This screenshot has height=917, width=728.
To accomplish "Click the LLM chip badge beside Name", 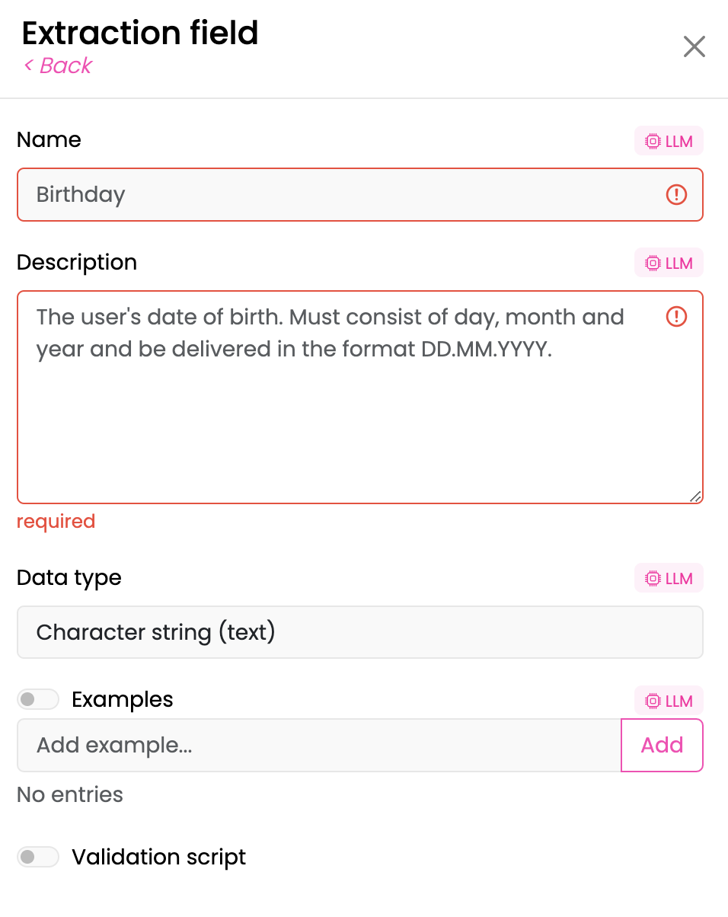I will 669,141.
